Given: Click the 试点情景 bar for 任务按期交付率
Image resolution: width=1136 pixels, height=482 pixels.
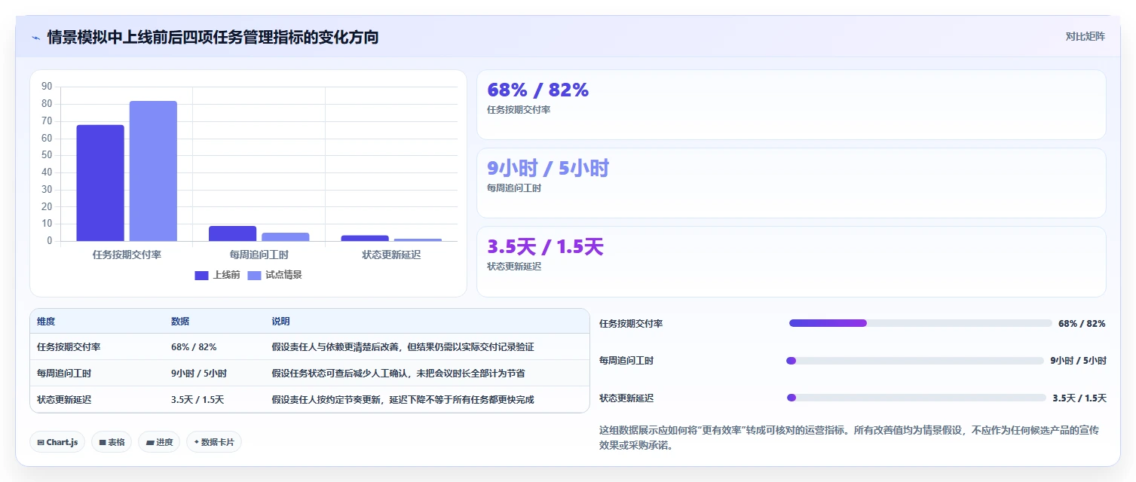Looking at the screenshot, I should click(x=153, y=171).
